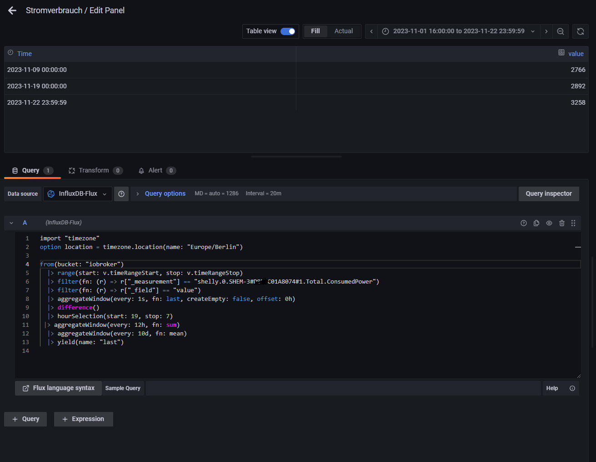Image resolution: width=596 pixels, height=462 pixels.
Task: Duplicate query A
Action: [x=536, y=223]
